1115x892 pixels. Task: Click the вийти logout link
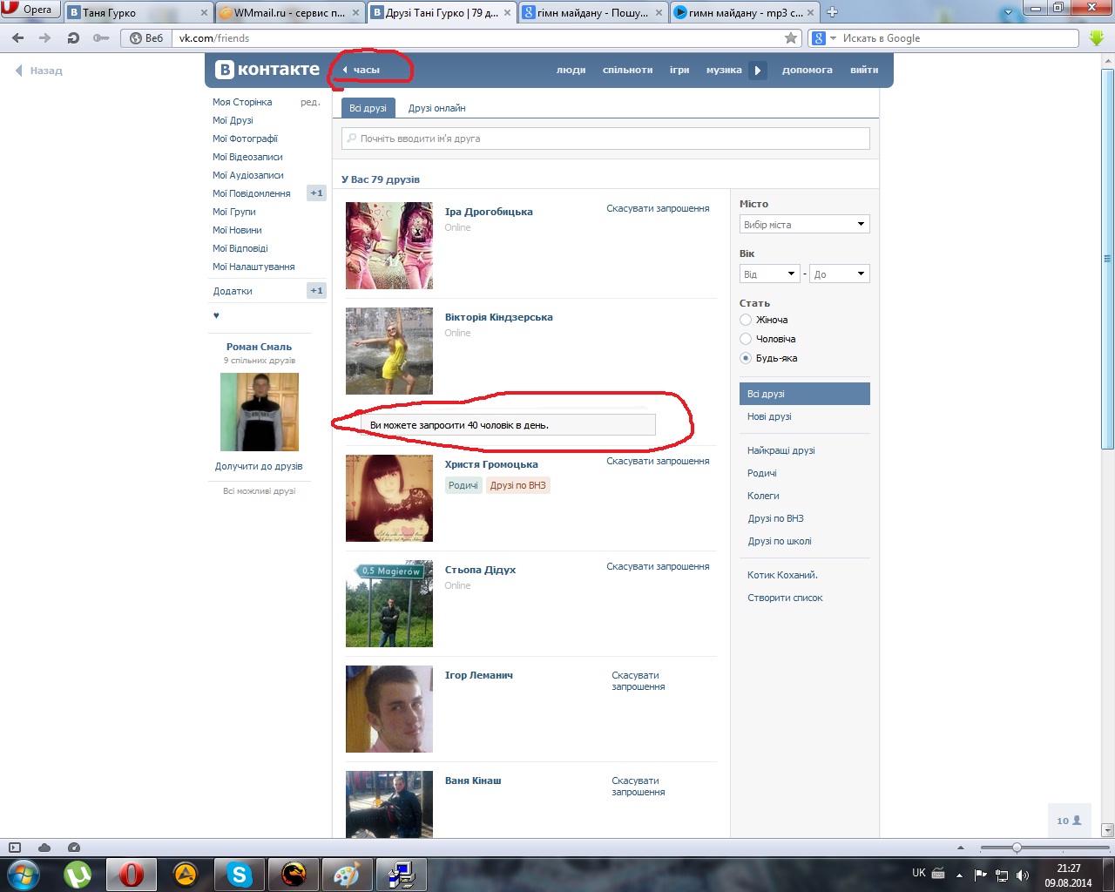coord(864,70)
